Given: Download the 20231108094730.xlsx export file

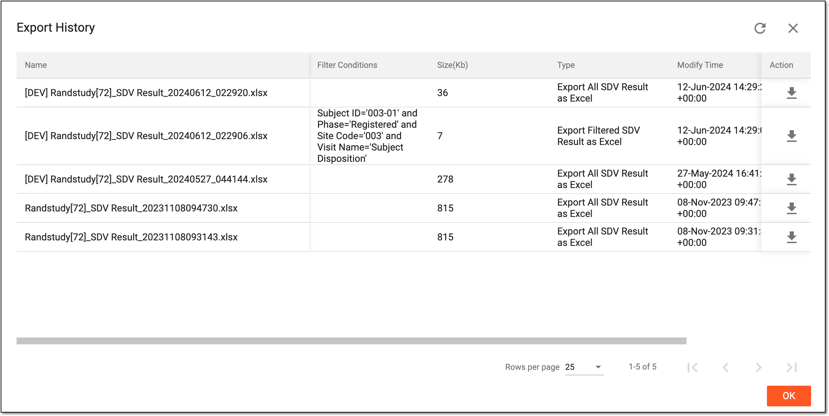Looking at the screenshot, I should pyautogui.click(x=792, y=208).
